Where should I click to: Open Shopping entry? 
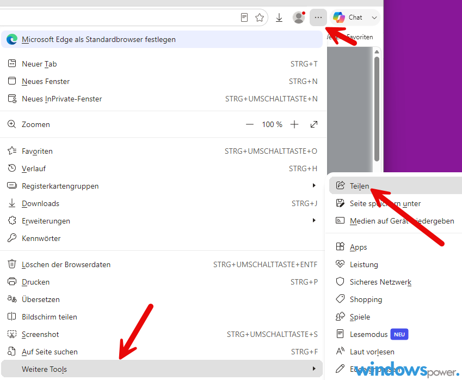point(396,299)
